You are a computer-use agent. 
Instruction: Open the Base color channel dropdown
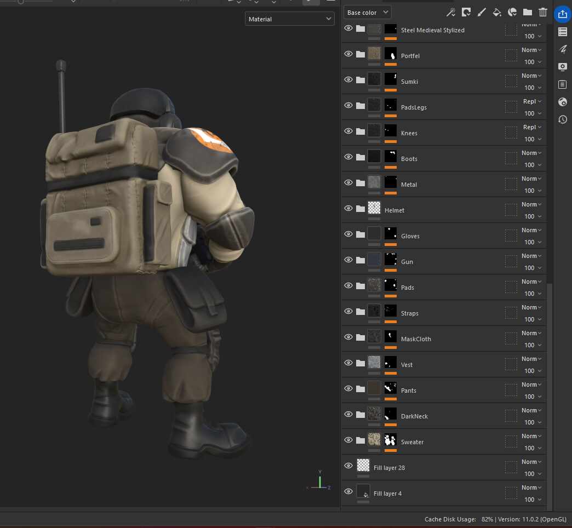pos(367,12)
